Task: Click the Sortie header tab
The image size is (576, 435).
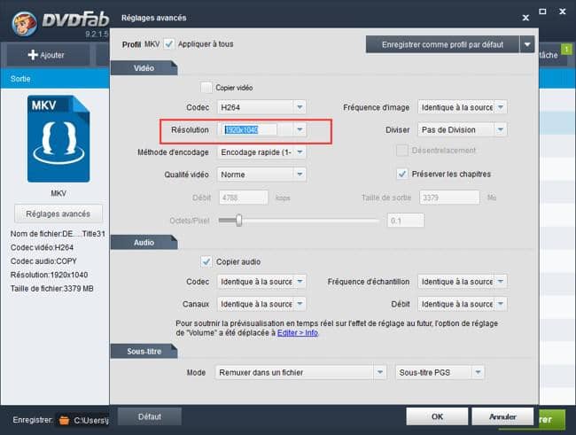Action: 20,79
